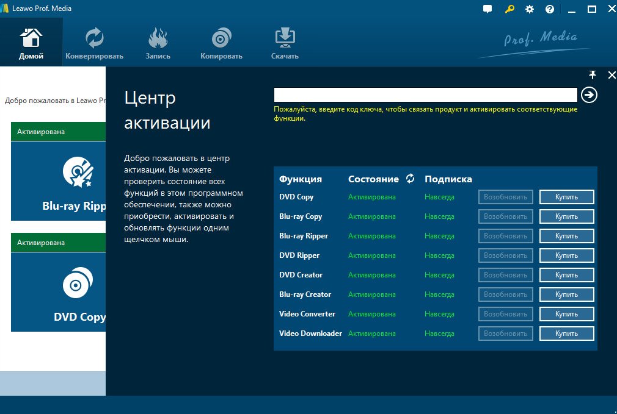Select the Blu-ray Ripper function name

click(x=304, y=236)
